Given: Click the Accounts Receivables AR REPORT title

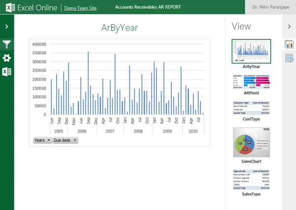Looking at the screenshot, I should (148, 7).
